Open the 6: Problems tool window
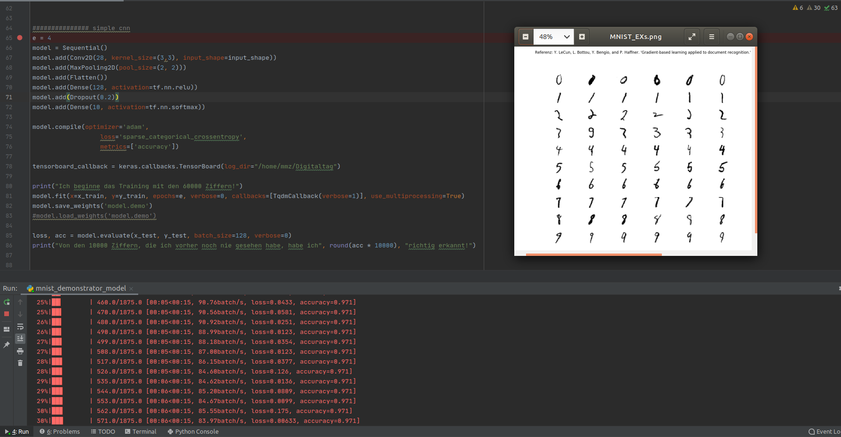 (60, 431)
